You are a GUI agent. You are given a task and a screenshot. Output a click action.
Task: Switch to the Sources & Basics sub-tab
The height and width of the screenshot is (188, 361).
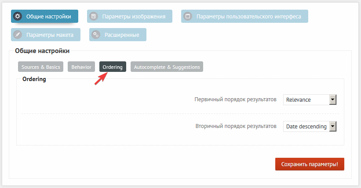41,67
